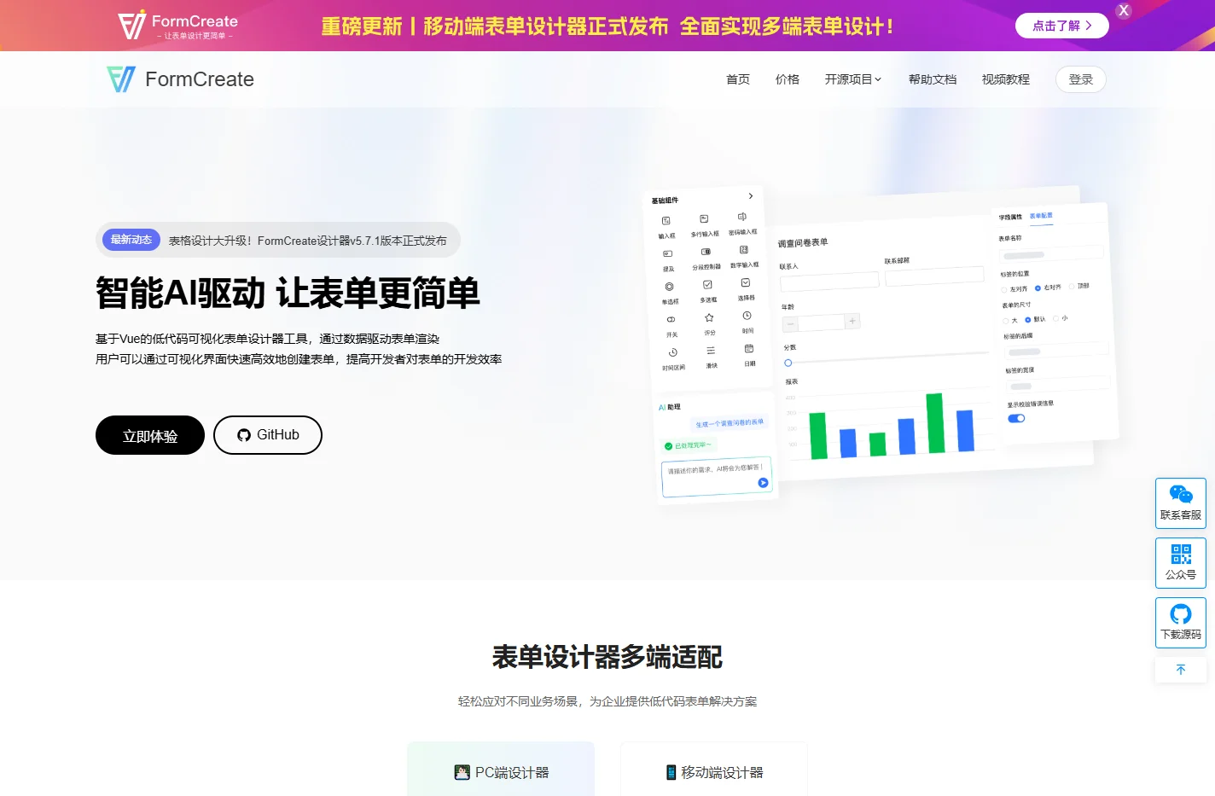Click the 年龄 minus stepper button
This screenshot has width=1215, height=796.
coord(791,324)
